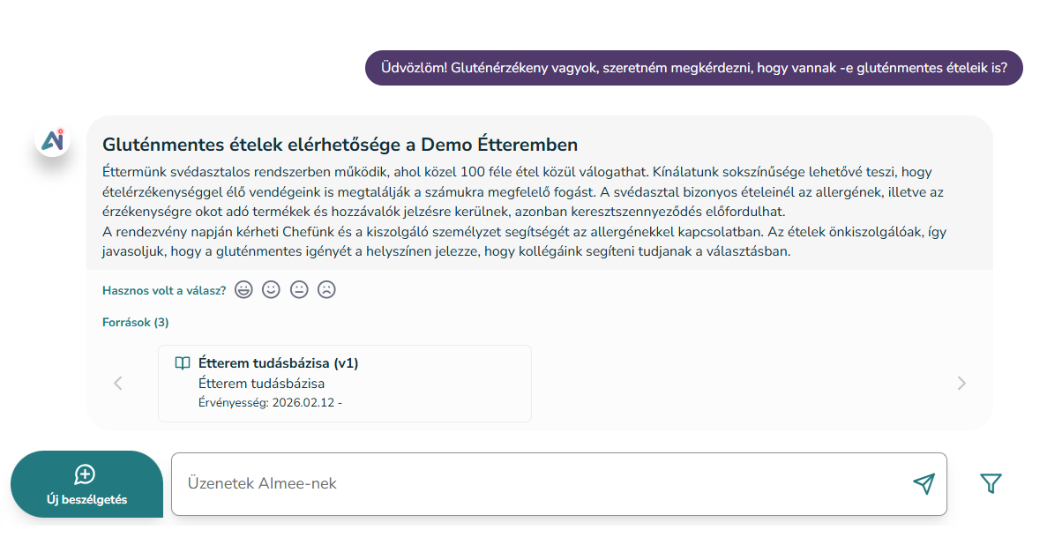Open the Étterem tudásbázisa (v1) source title
Viewport: 1062px width, 545px height.
coord(279,363)
